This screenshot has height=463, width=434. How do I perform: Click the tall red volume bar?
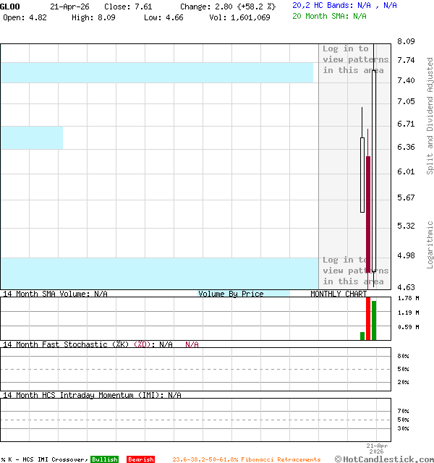368,318
